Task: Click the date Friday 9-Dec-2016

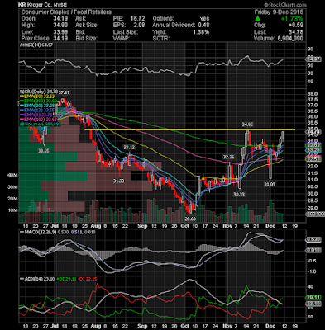Action: [x=279, y=12]
